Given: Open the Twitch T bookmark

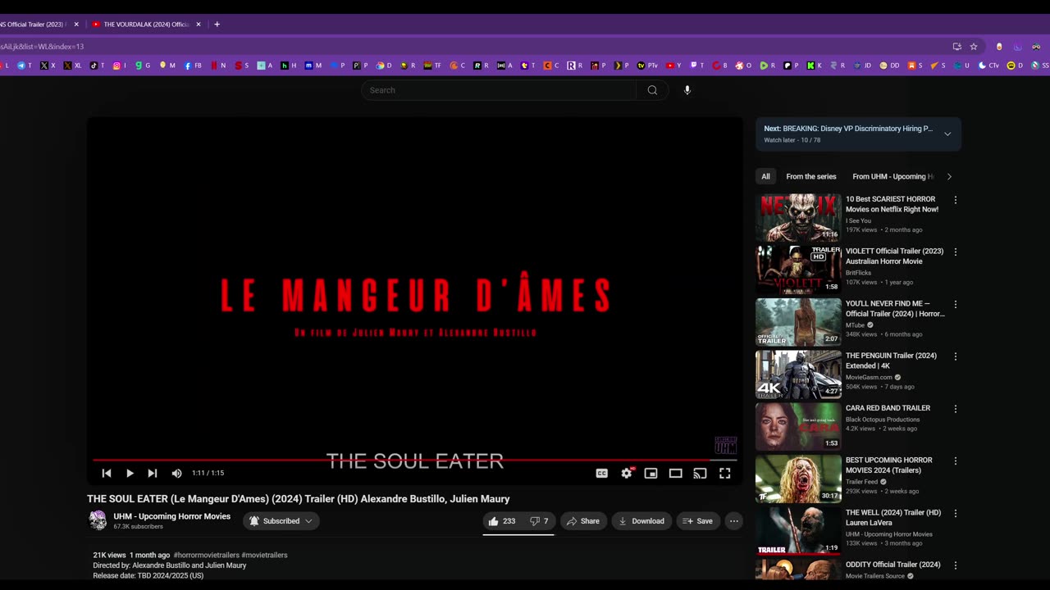Looking at the screenshot, I should point(696,66).
